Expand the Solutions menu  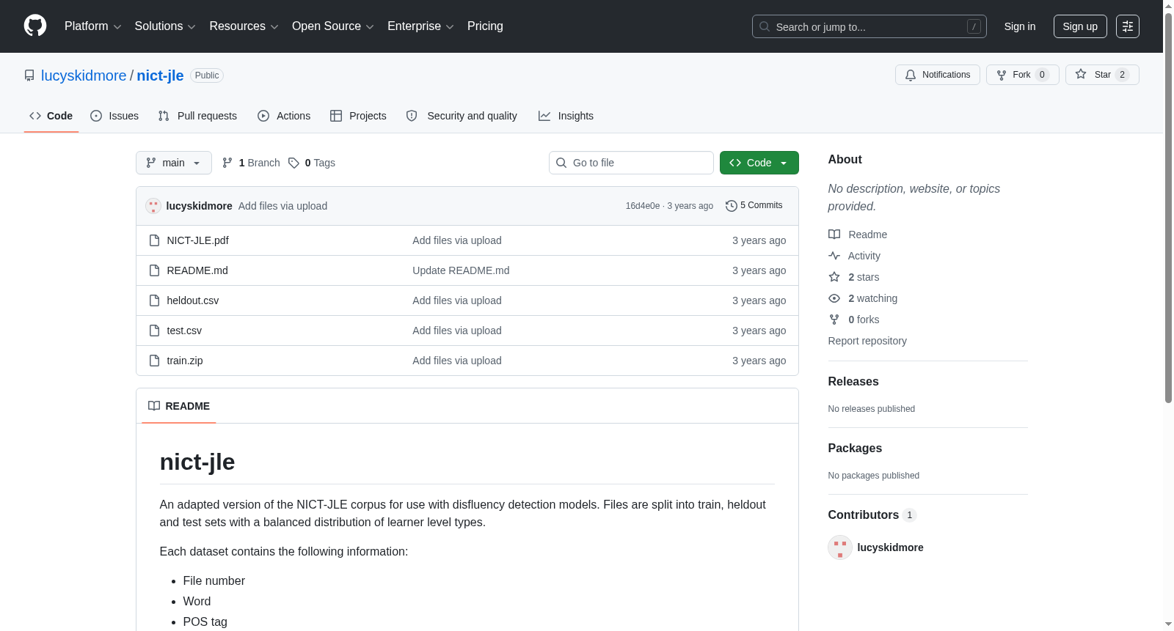click(x=165, y=26)
